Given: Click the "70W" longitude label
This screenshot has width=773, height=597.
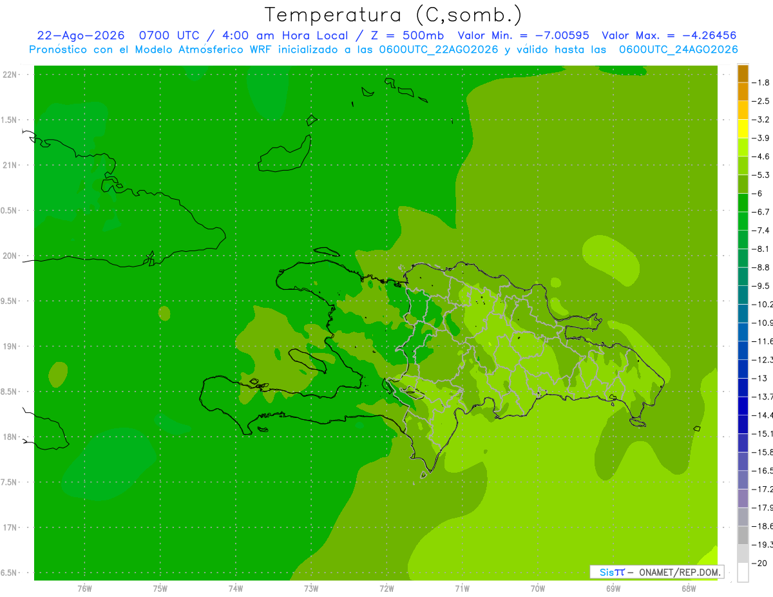Looking at the screenshot, I should tap(538, 589).
